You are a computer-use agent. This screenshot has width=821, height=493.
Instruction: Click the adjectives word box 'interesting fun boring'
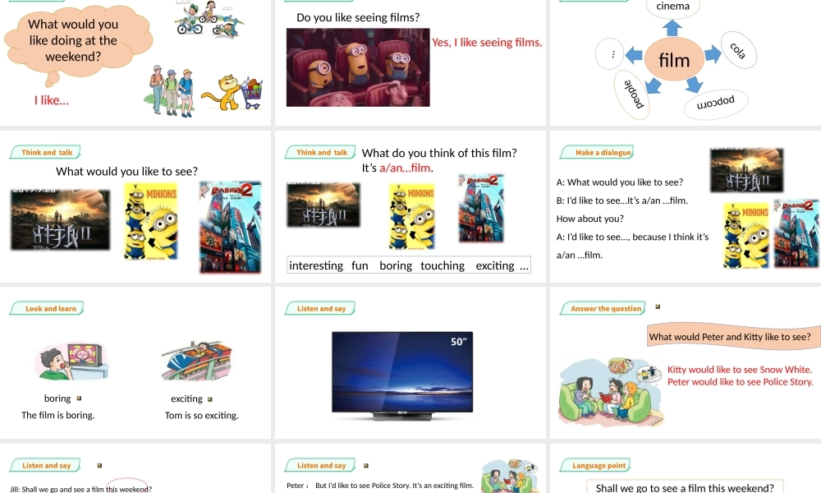click(409, 265)
